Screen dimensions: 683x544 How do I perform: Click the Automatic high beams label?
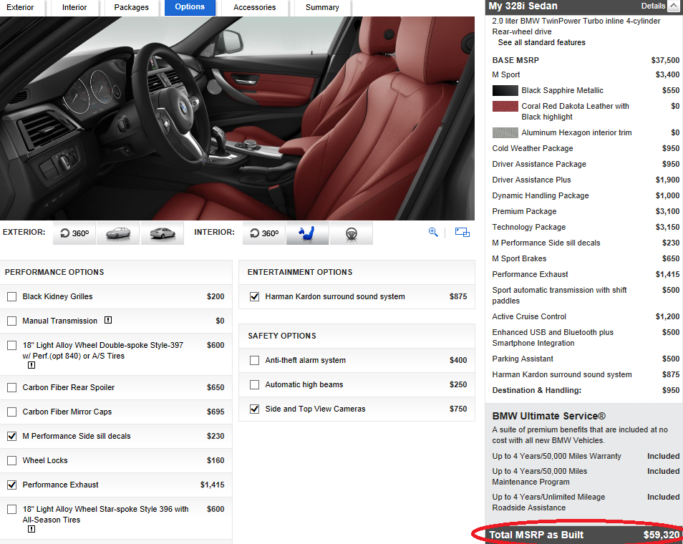(304, 384)
